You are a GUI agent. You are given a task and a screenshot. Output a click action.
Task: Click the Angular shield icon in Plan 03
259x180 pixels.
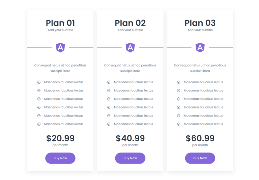[x=200, y=48]
